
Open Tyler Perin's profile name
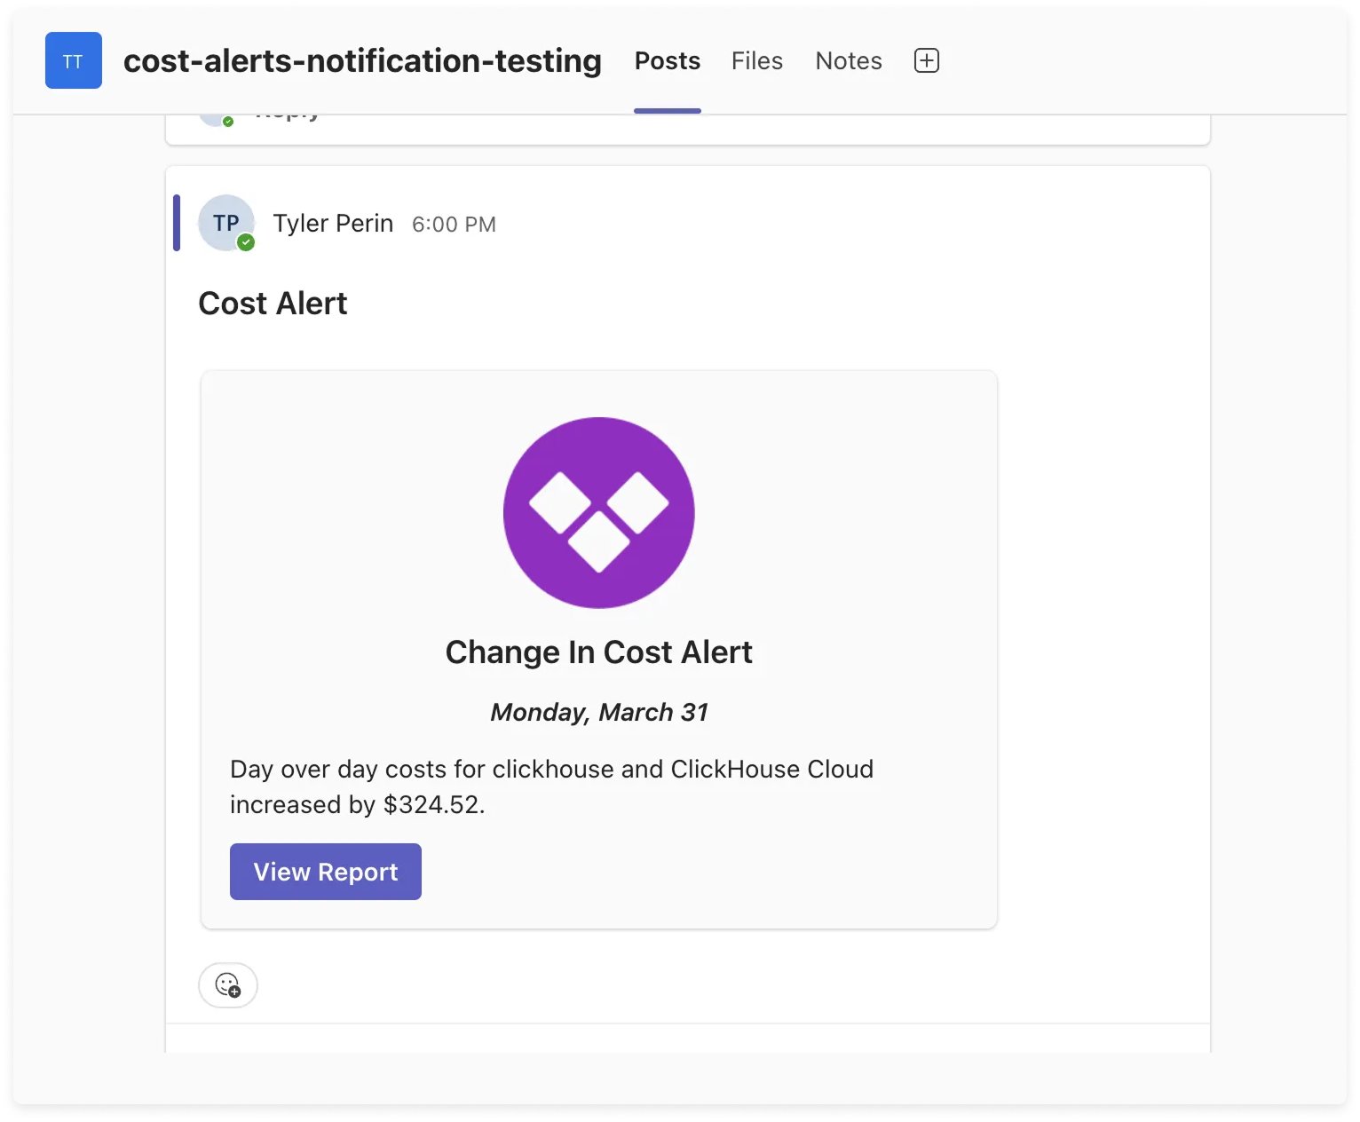(333, 224)
